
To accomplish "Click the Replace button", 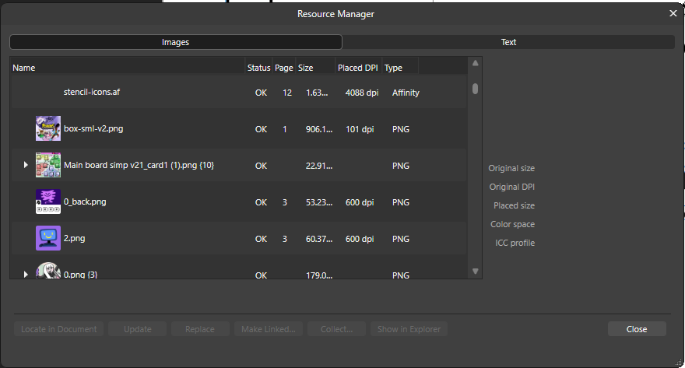I will click(x=200, y=329).
